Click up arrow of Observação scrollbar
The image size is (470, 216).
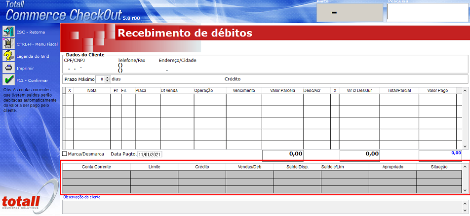tap(465, 203)
